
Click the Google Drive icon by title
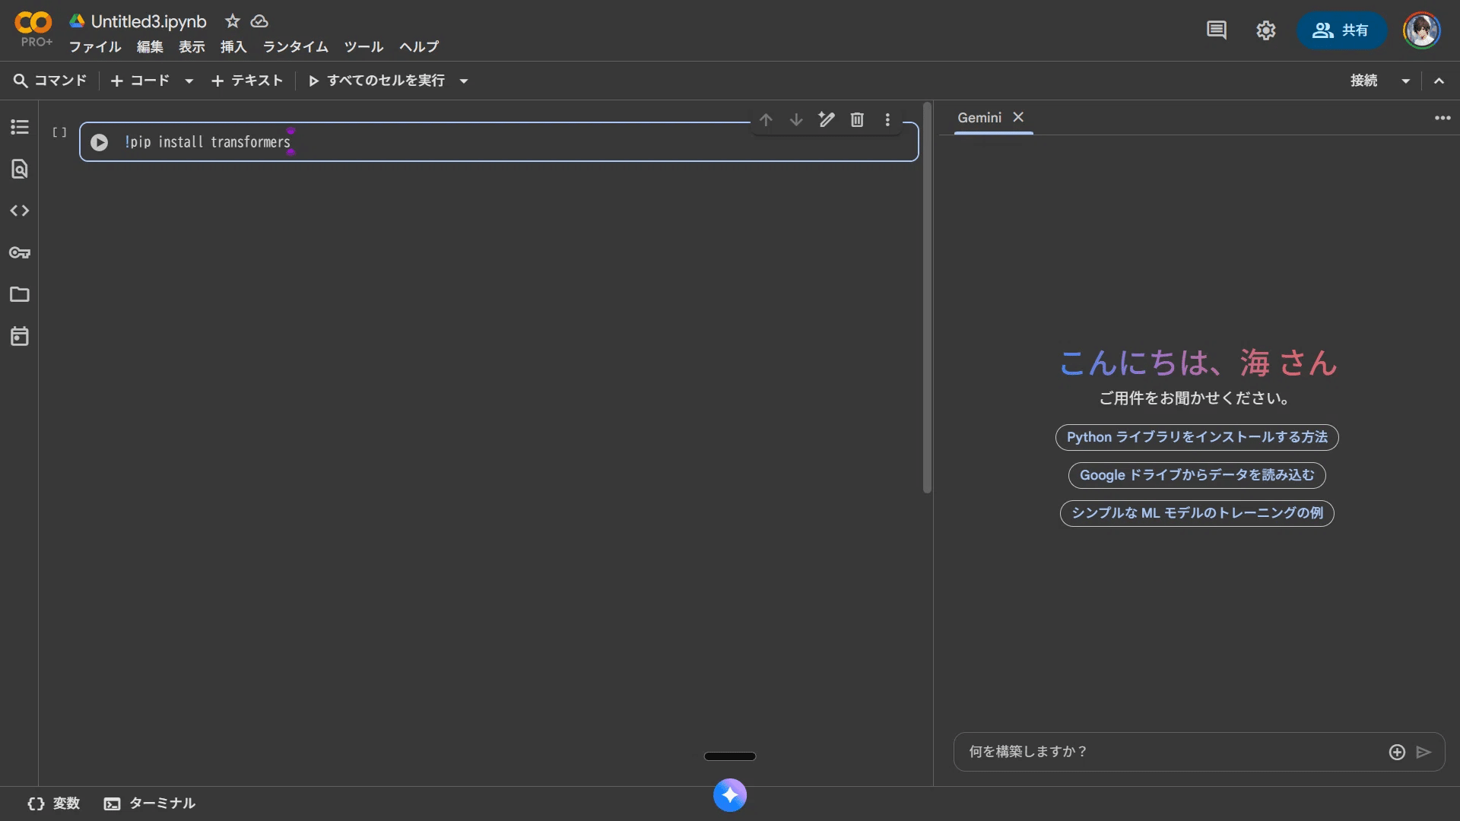pos(77,21)
